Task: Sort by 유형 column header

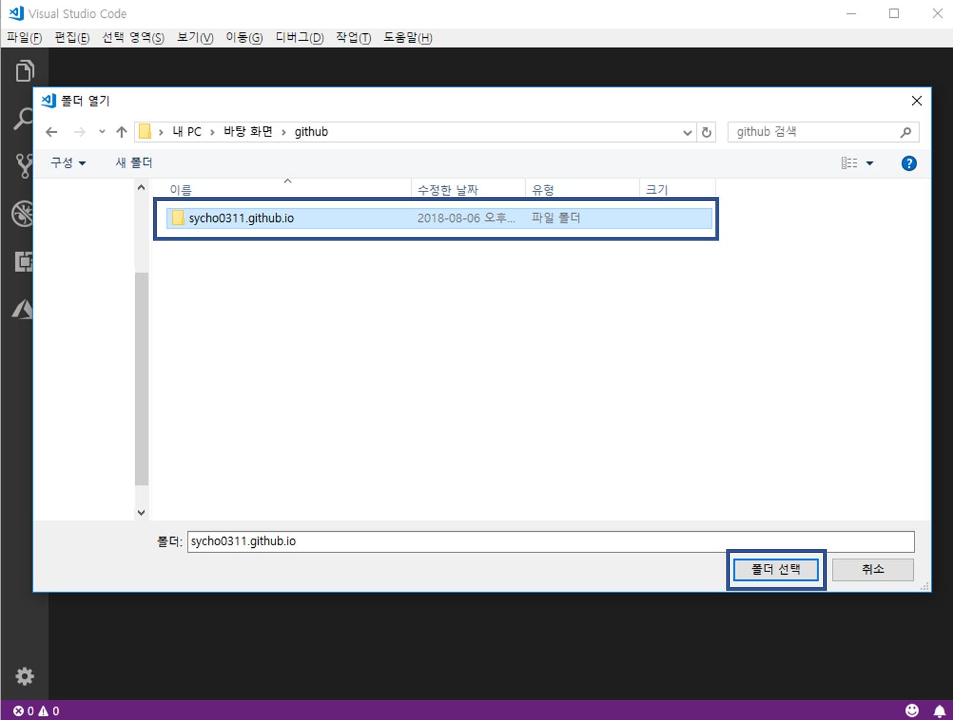Action: pyautogui.click(x=582, y=190)
